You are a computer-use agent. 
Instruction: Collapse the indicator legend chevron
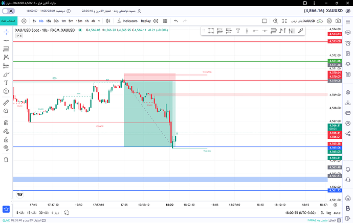click(x=19, y=36)
